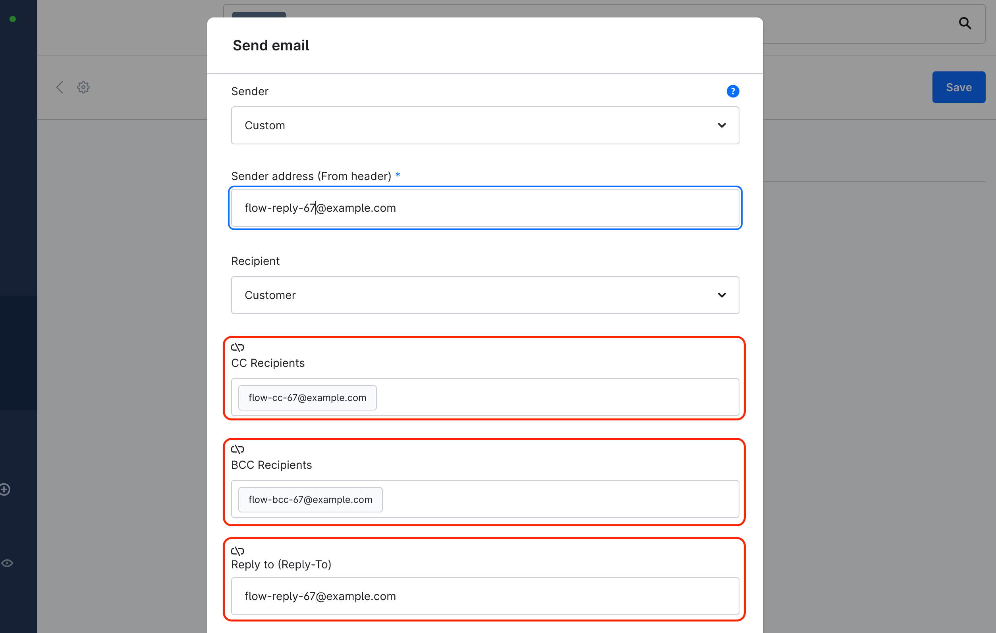Screen dimensions: 996x633
Task: Click the green status dot in sidebar
Action: tap(13, 19)
